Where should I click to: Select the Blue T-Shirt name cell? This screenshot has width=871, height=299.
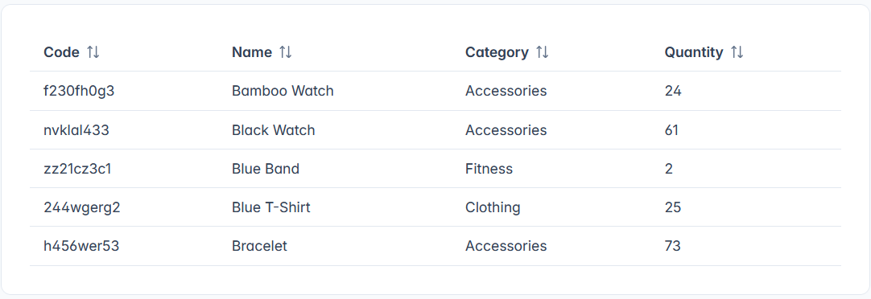click(x=271, y=207)
